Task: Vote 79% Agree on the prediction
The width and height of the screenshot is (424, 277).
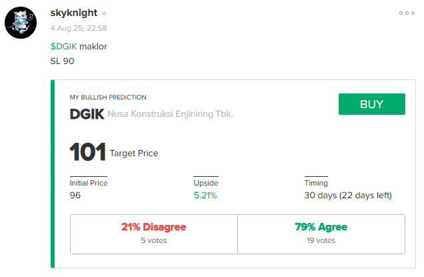Action: point(321,234)
